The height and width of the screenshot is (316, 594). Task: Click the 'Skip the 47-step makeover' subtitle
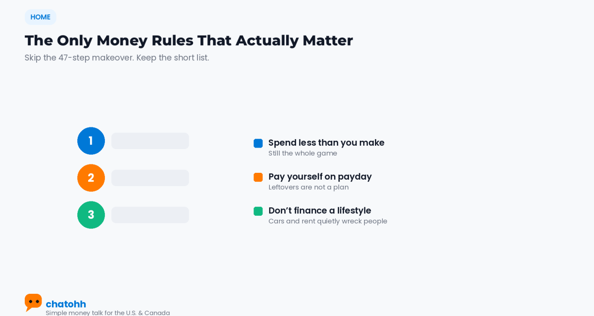coord(117,58)
